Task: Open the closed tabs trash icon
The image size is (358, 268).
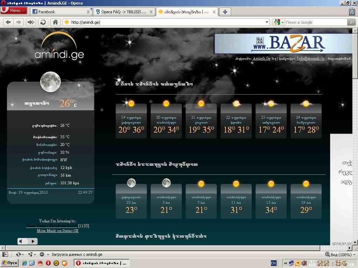Action: tap(352, 12)
